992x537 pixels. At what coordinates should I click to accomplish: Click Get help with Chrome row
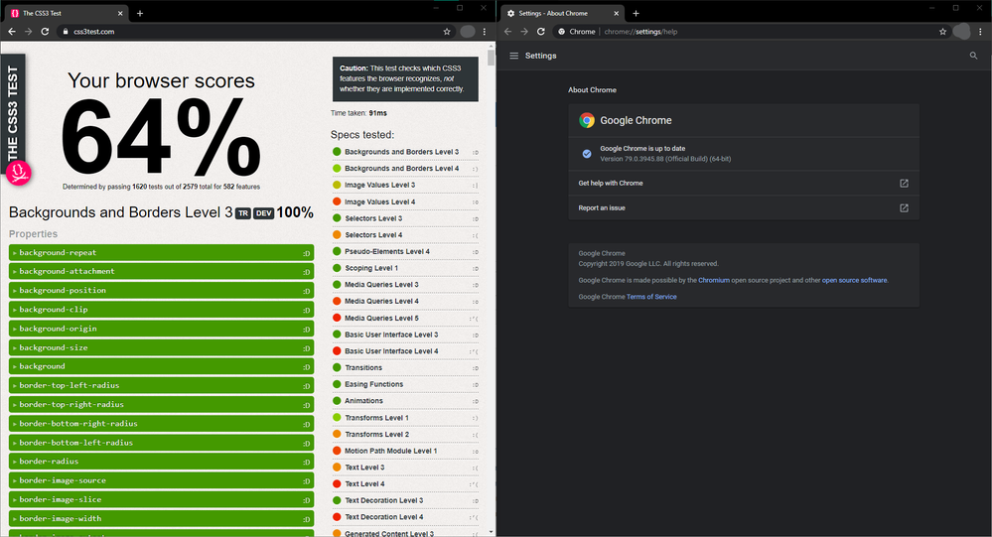744,184
